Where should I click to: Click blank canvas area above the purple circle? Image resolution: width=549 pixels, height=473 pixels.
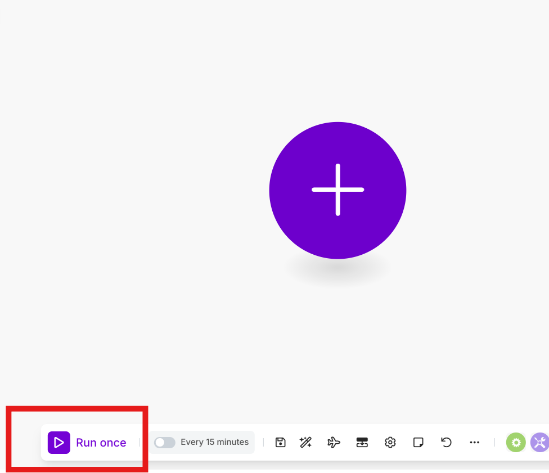pos(337,62)
